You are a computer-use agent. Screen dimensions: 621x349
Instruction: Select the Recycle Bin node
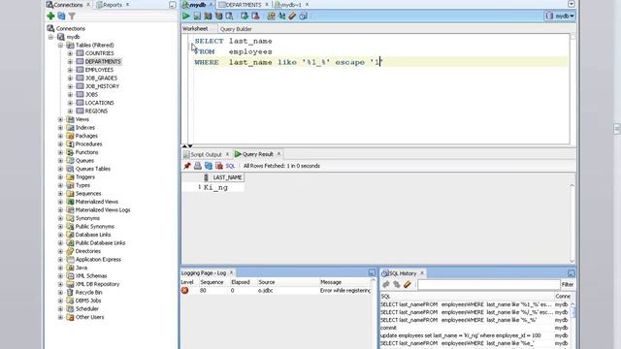(88, 292)
